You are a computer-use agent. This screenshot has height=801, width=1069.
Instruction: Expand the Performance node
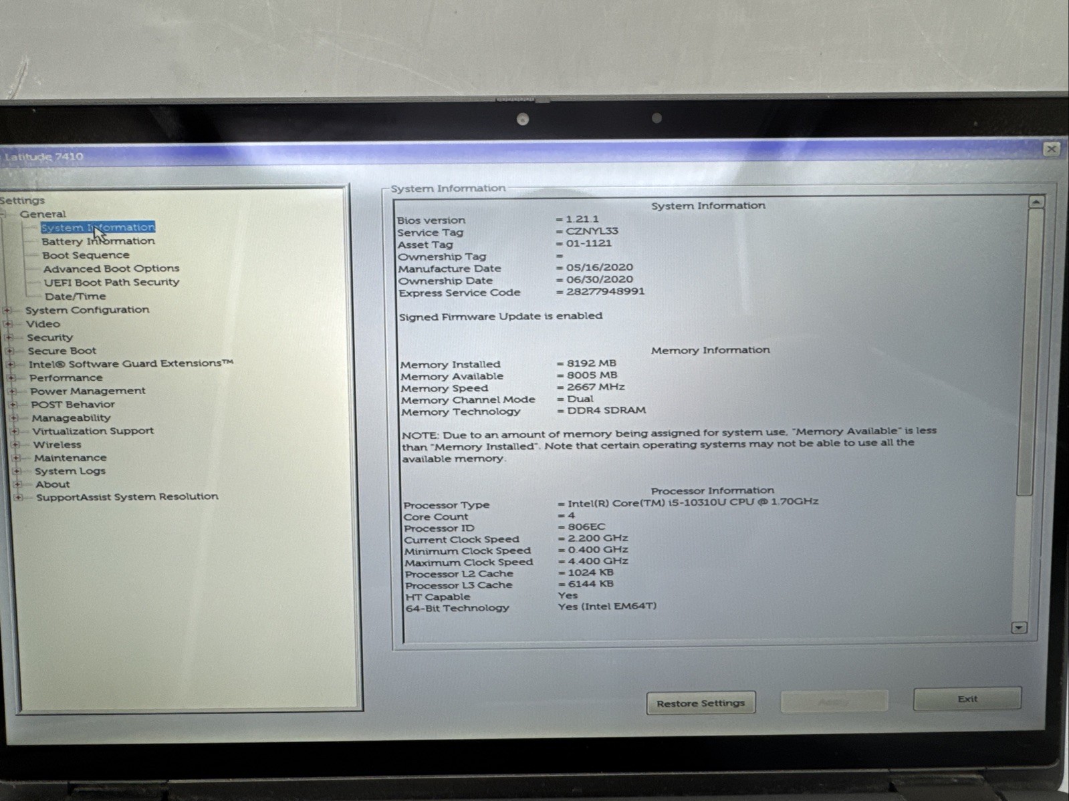(x=11, y=377)
